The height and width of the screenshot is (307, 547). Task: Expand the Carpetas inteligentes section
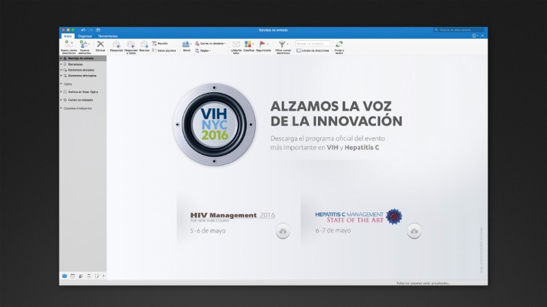tap(62, 108)
